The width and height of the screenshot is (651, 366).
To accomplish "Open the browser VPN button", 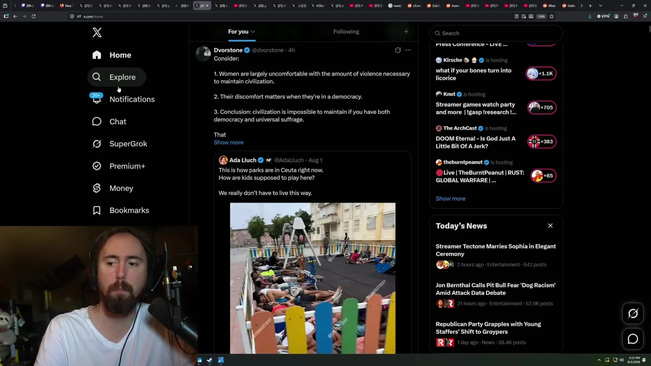I will [x=603, y=16].
